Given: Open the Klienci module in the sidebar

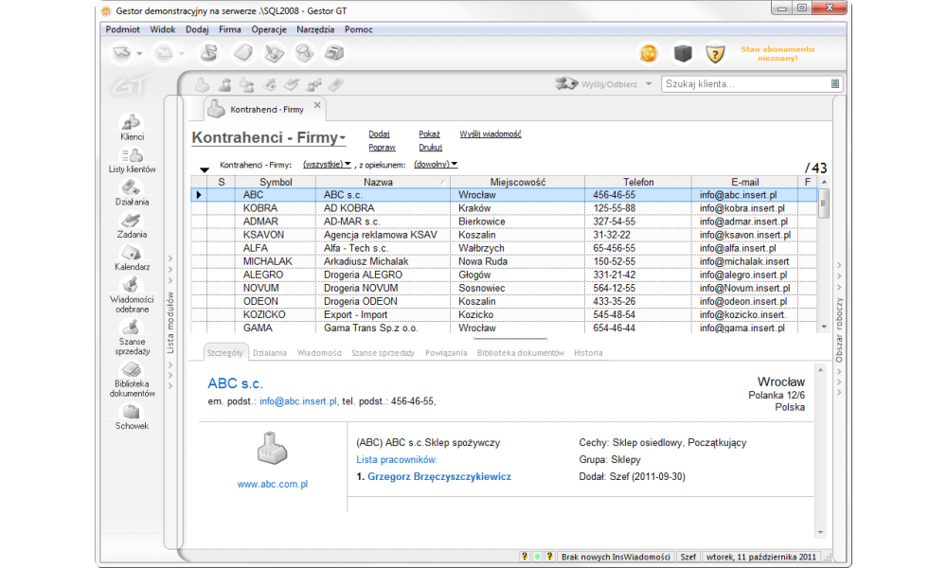Looking at the screenshot, I should tap(132, 128).
